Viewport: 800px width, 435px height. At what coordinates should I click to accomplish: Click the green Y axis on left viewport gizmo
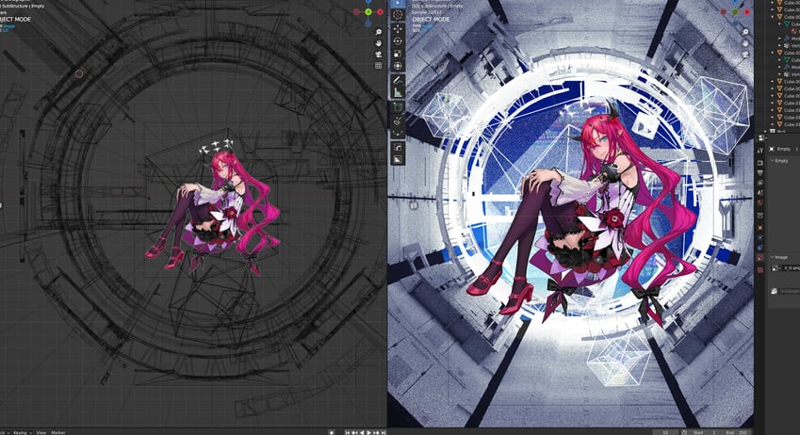(368, 11)
